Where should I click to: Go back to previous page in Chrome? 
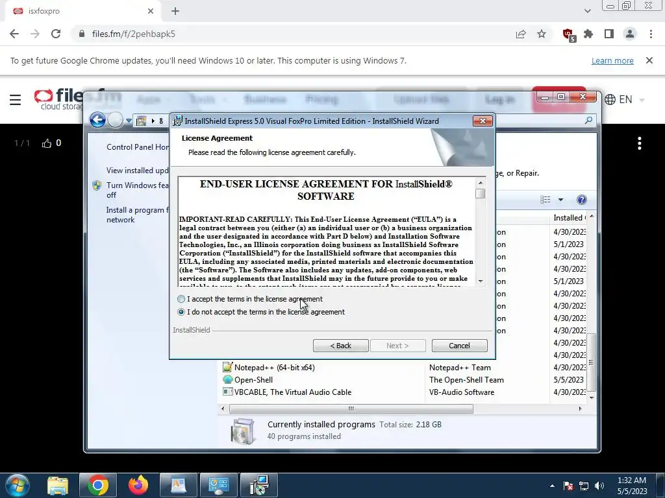(14, 34)
